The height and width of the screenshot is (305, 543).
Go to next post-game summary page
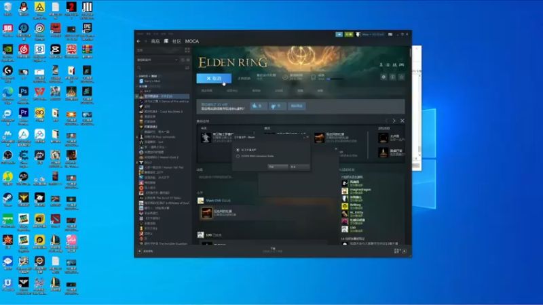[394, 121]
